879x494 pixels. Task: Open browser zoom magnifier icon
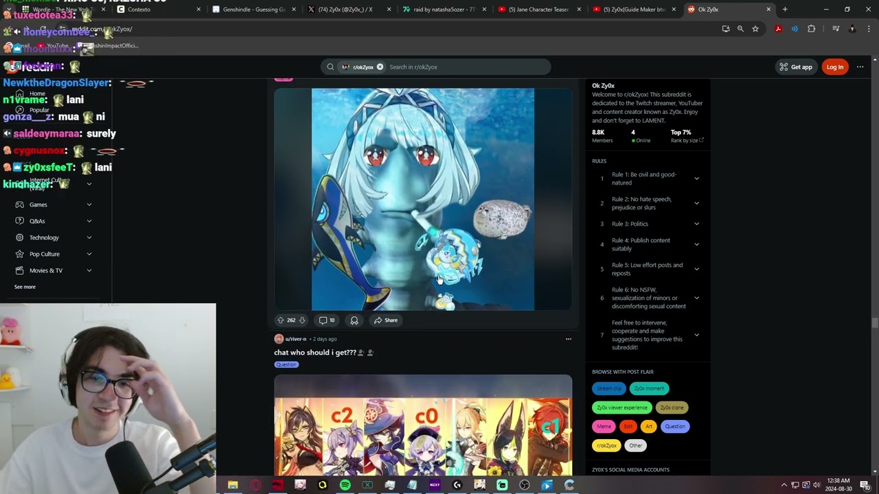740,29
